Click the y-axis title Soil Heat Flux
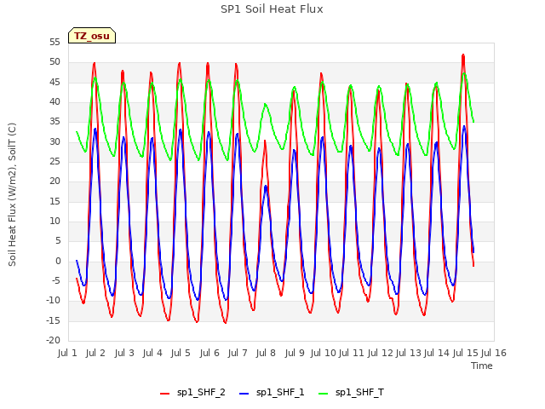The image size is (545, 409). pyautogui.click(x=12, y=194)
